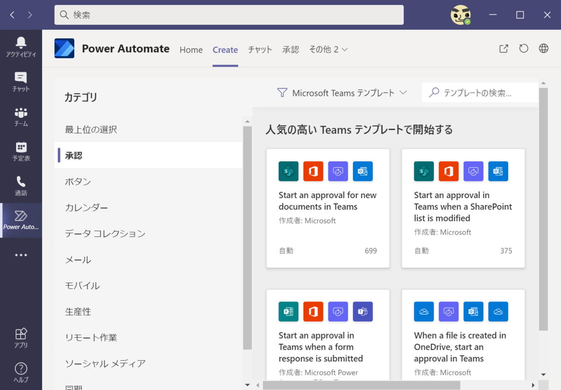Click SharePoint icon on new documents card
This screenshot has width=561, height=390.
(x=288, y=171)
